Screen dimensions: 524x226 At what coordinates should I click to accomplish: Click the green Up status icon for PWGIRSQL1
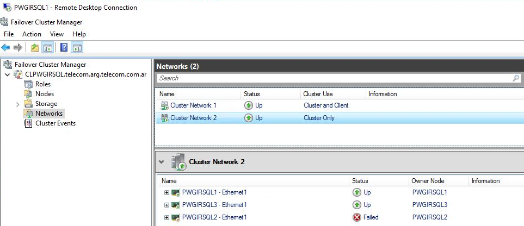point(357,192)
